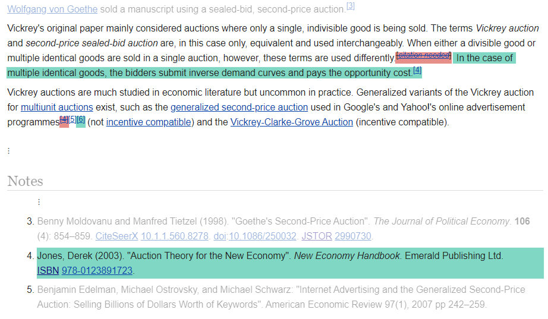Follow the "multiunit auctions" link
The width and height of the screenshot is (548, 319).
[x=56, y=108]
